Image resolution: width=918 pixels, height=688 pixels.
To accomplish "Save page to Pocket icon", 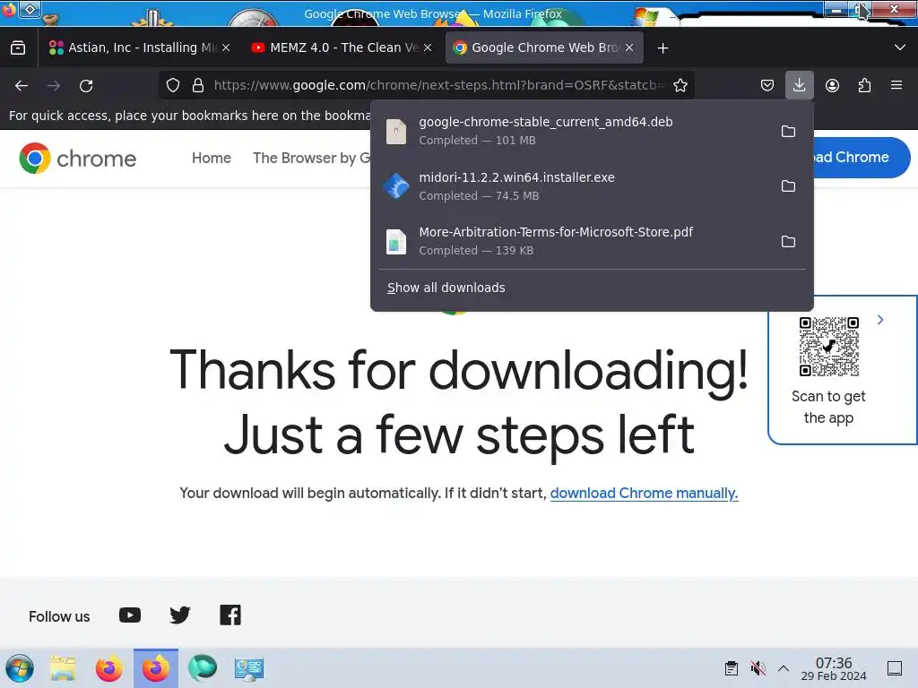I will click(x=767, y=85).
